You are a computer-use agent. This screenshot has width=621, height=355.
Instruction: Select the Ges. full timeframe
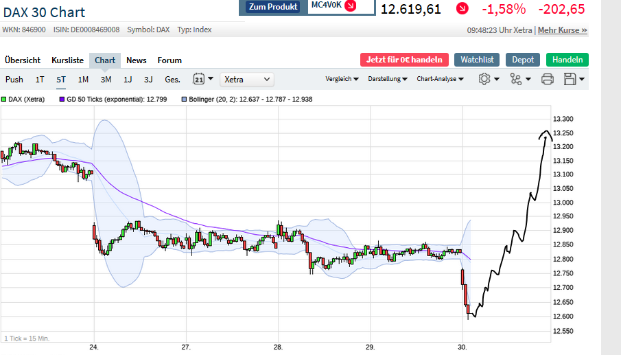[172, 79]
